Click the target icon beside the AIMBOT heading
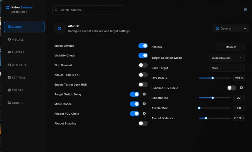 pyautogui.click(x=60, y=28)
